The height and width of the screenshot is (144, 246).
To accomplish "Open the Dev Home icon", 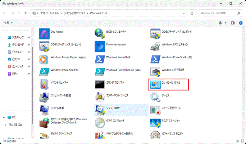I will click(x=44, y=34).
